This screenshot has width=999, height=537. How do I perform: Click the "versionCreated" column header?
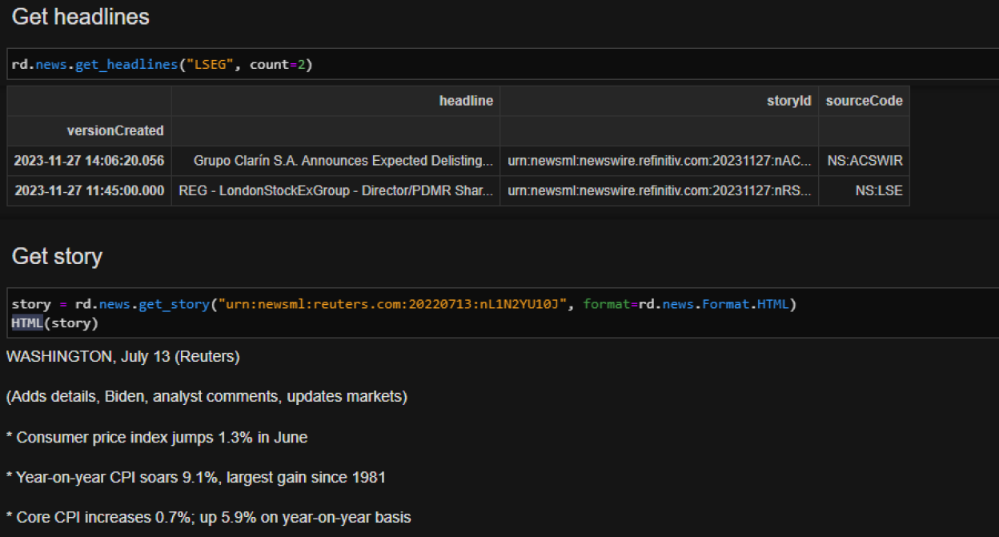[x=114, y=130]
